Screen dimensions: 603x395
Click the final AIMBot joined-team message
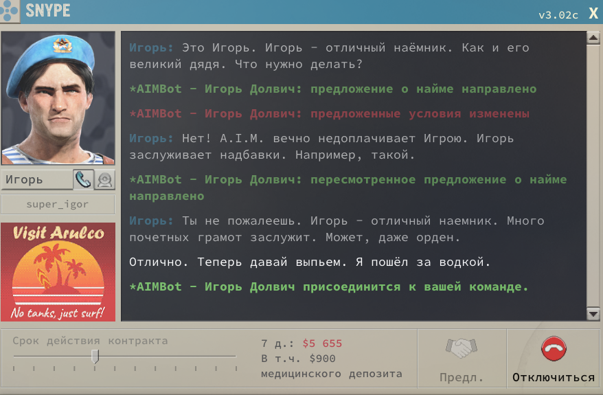330,286
